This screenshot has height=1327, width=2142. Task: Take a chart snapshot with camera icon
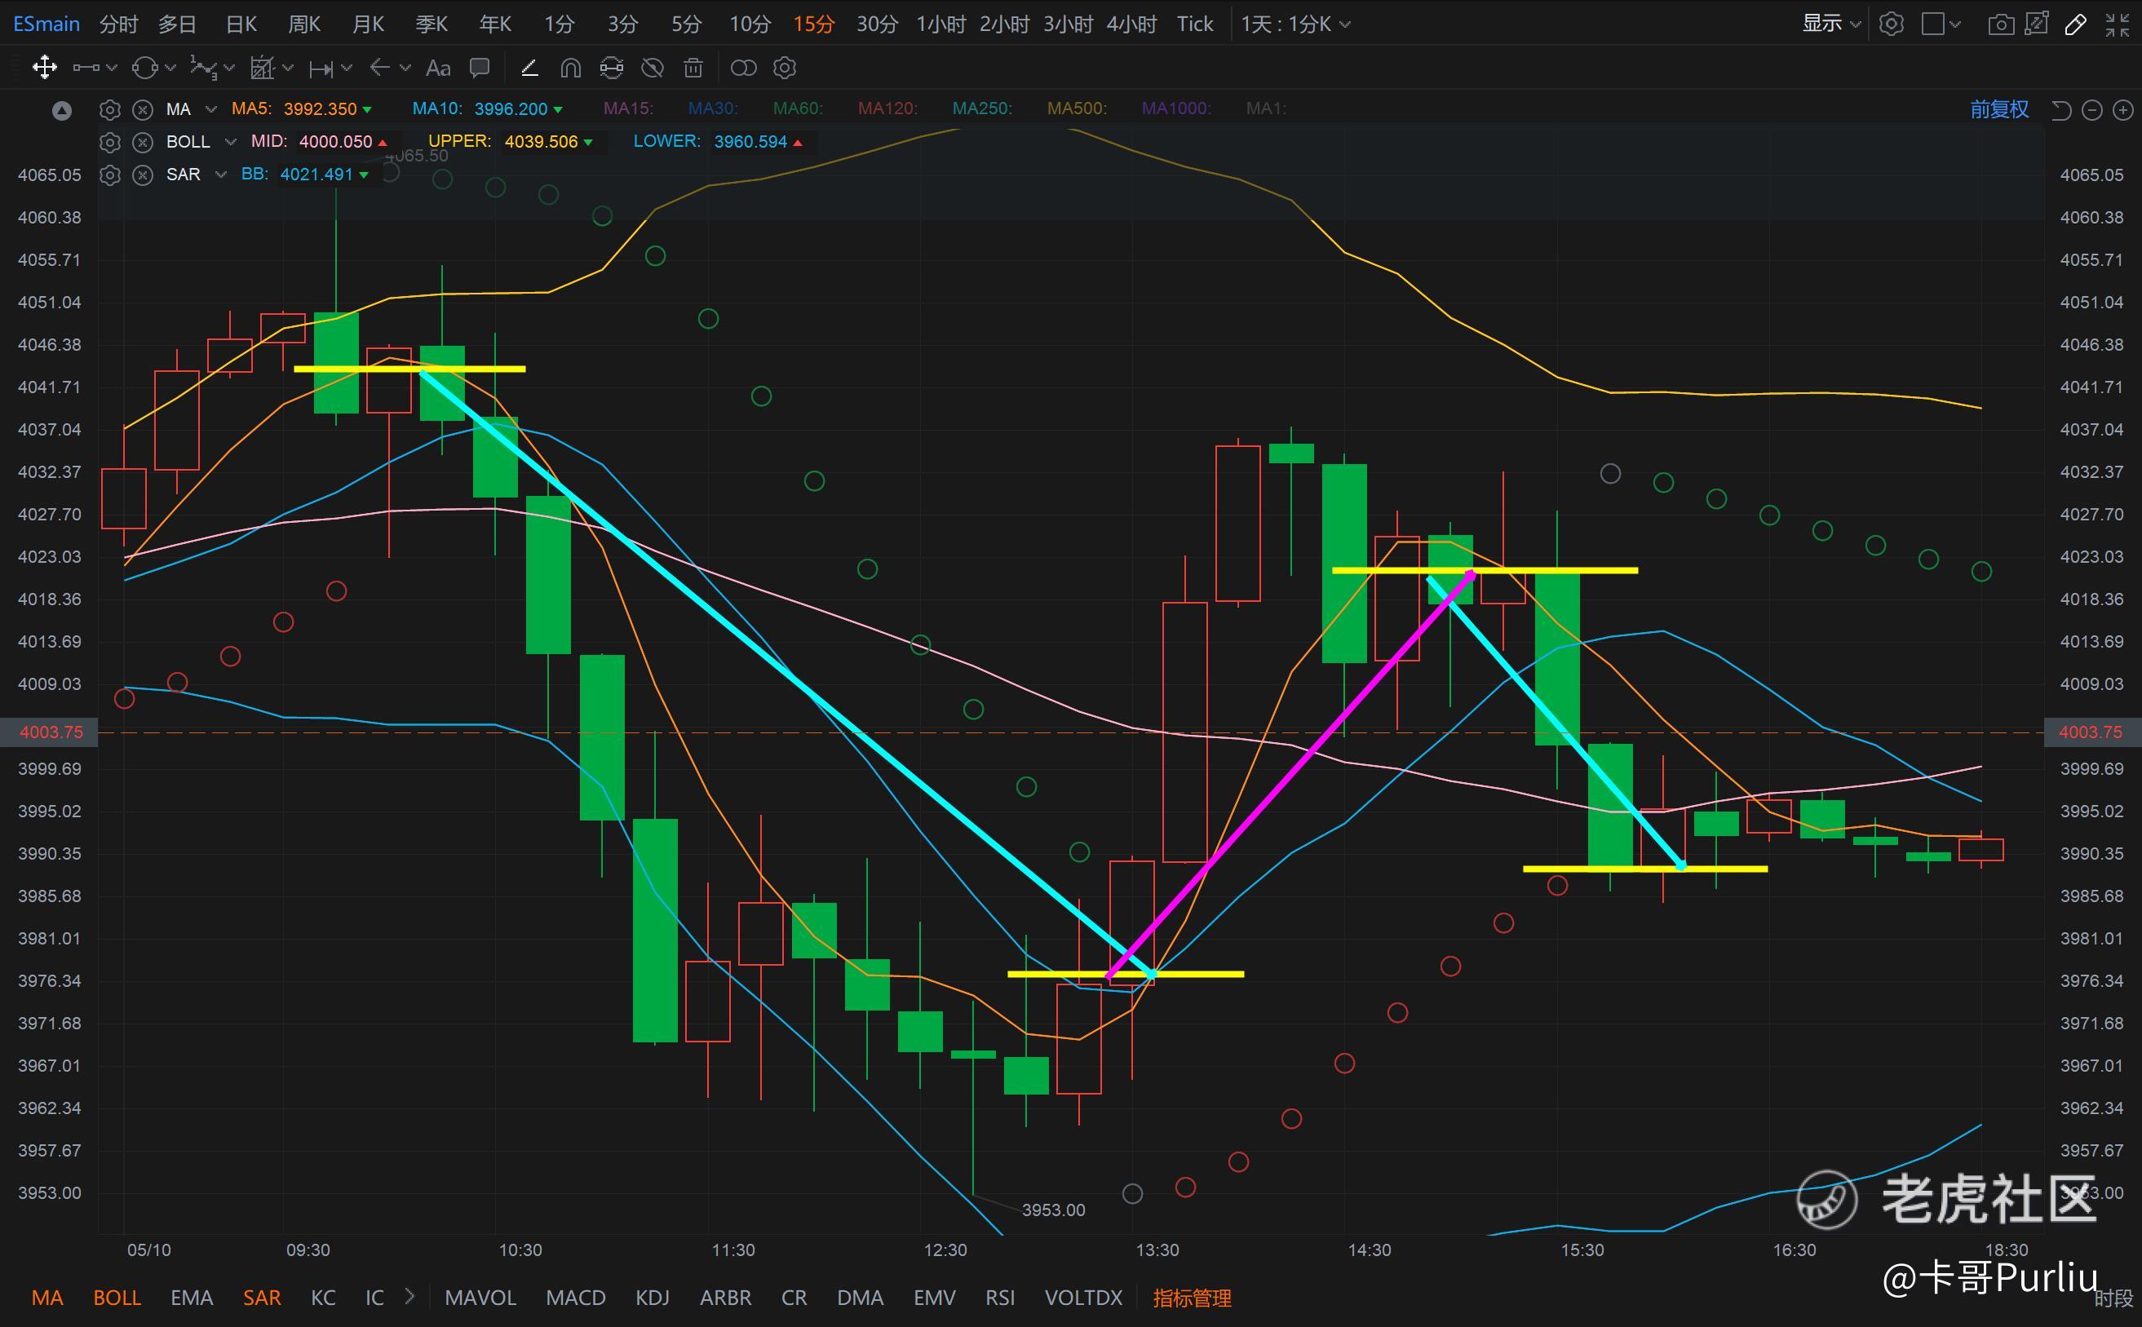(2001, 24)
